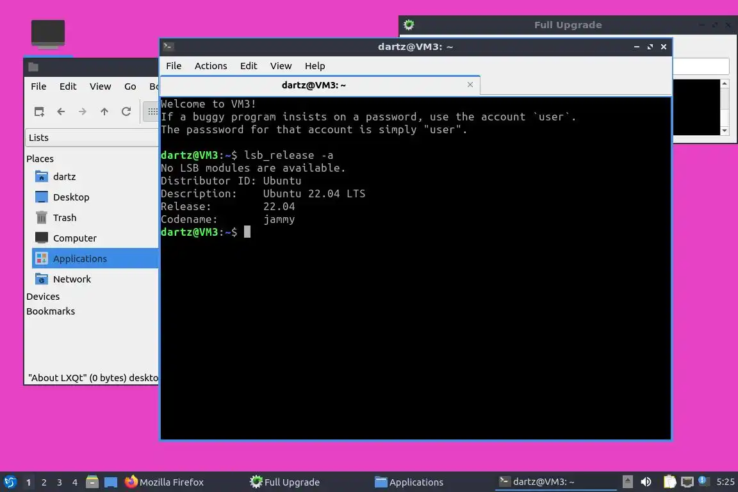Go forward in the file manager
Screen dimensions: 738x492
click(83, 111)
